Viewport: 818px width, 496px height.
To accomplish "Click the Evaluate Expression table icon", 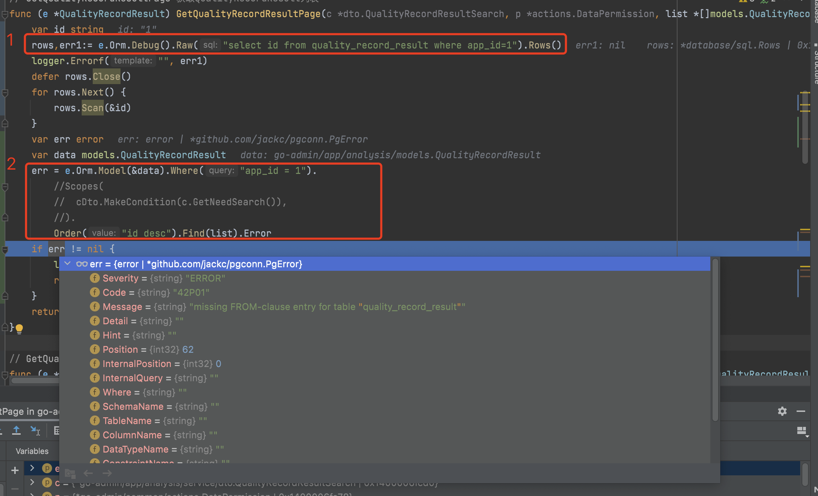I will [56, 430].
